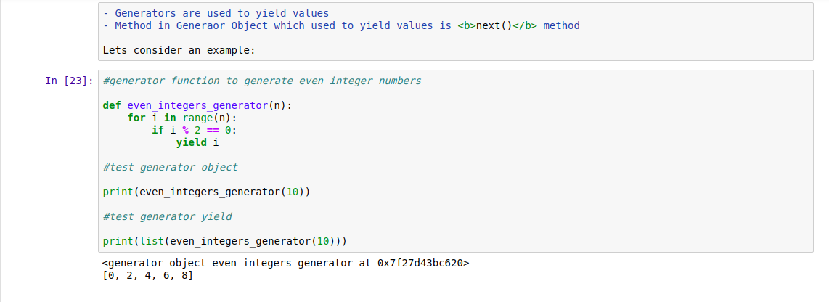Click the 'Lets consider an example:' line
Viewport: 829px width, 302px height.
tap(179, 51)
